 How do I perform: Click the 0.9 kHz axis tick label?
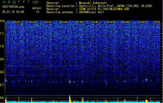click(2, 59)
